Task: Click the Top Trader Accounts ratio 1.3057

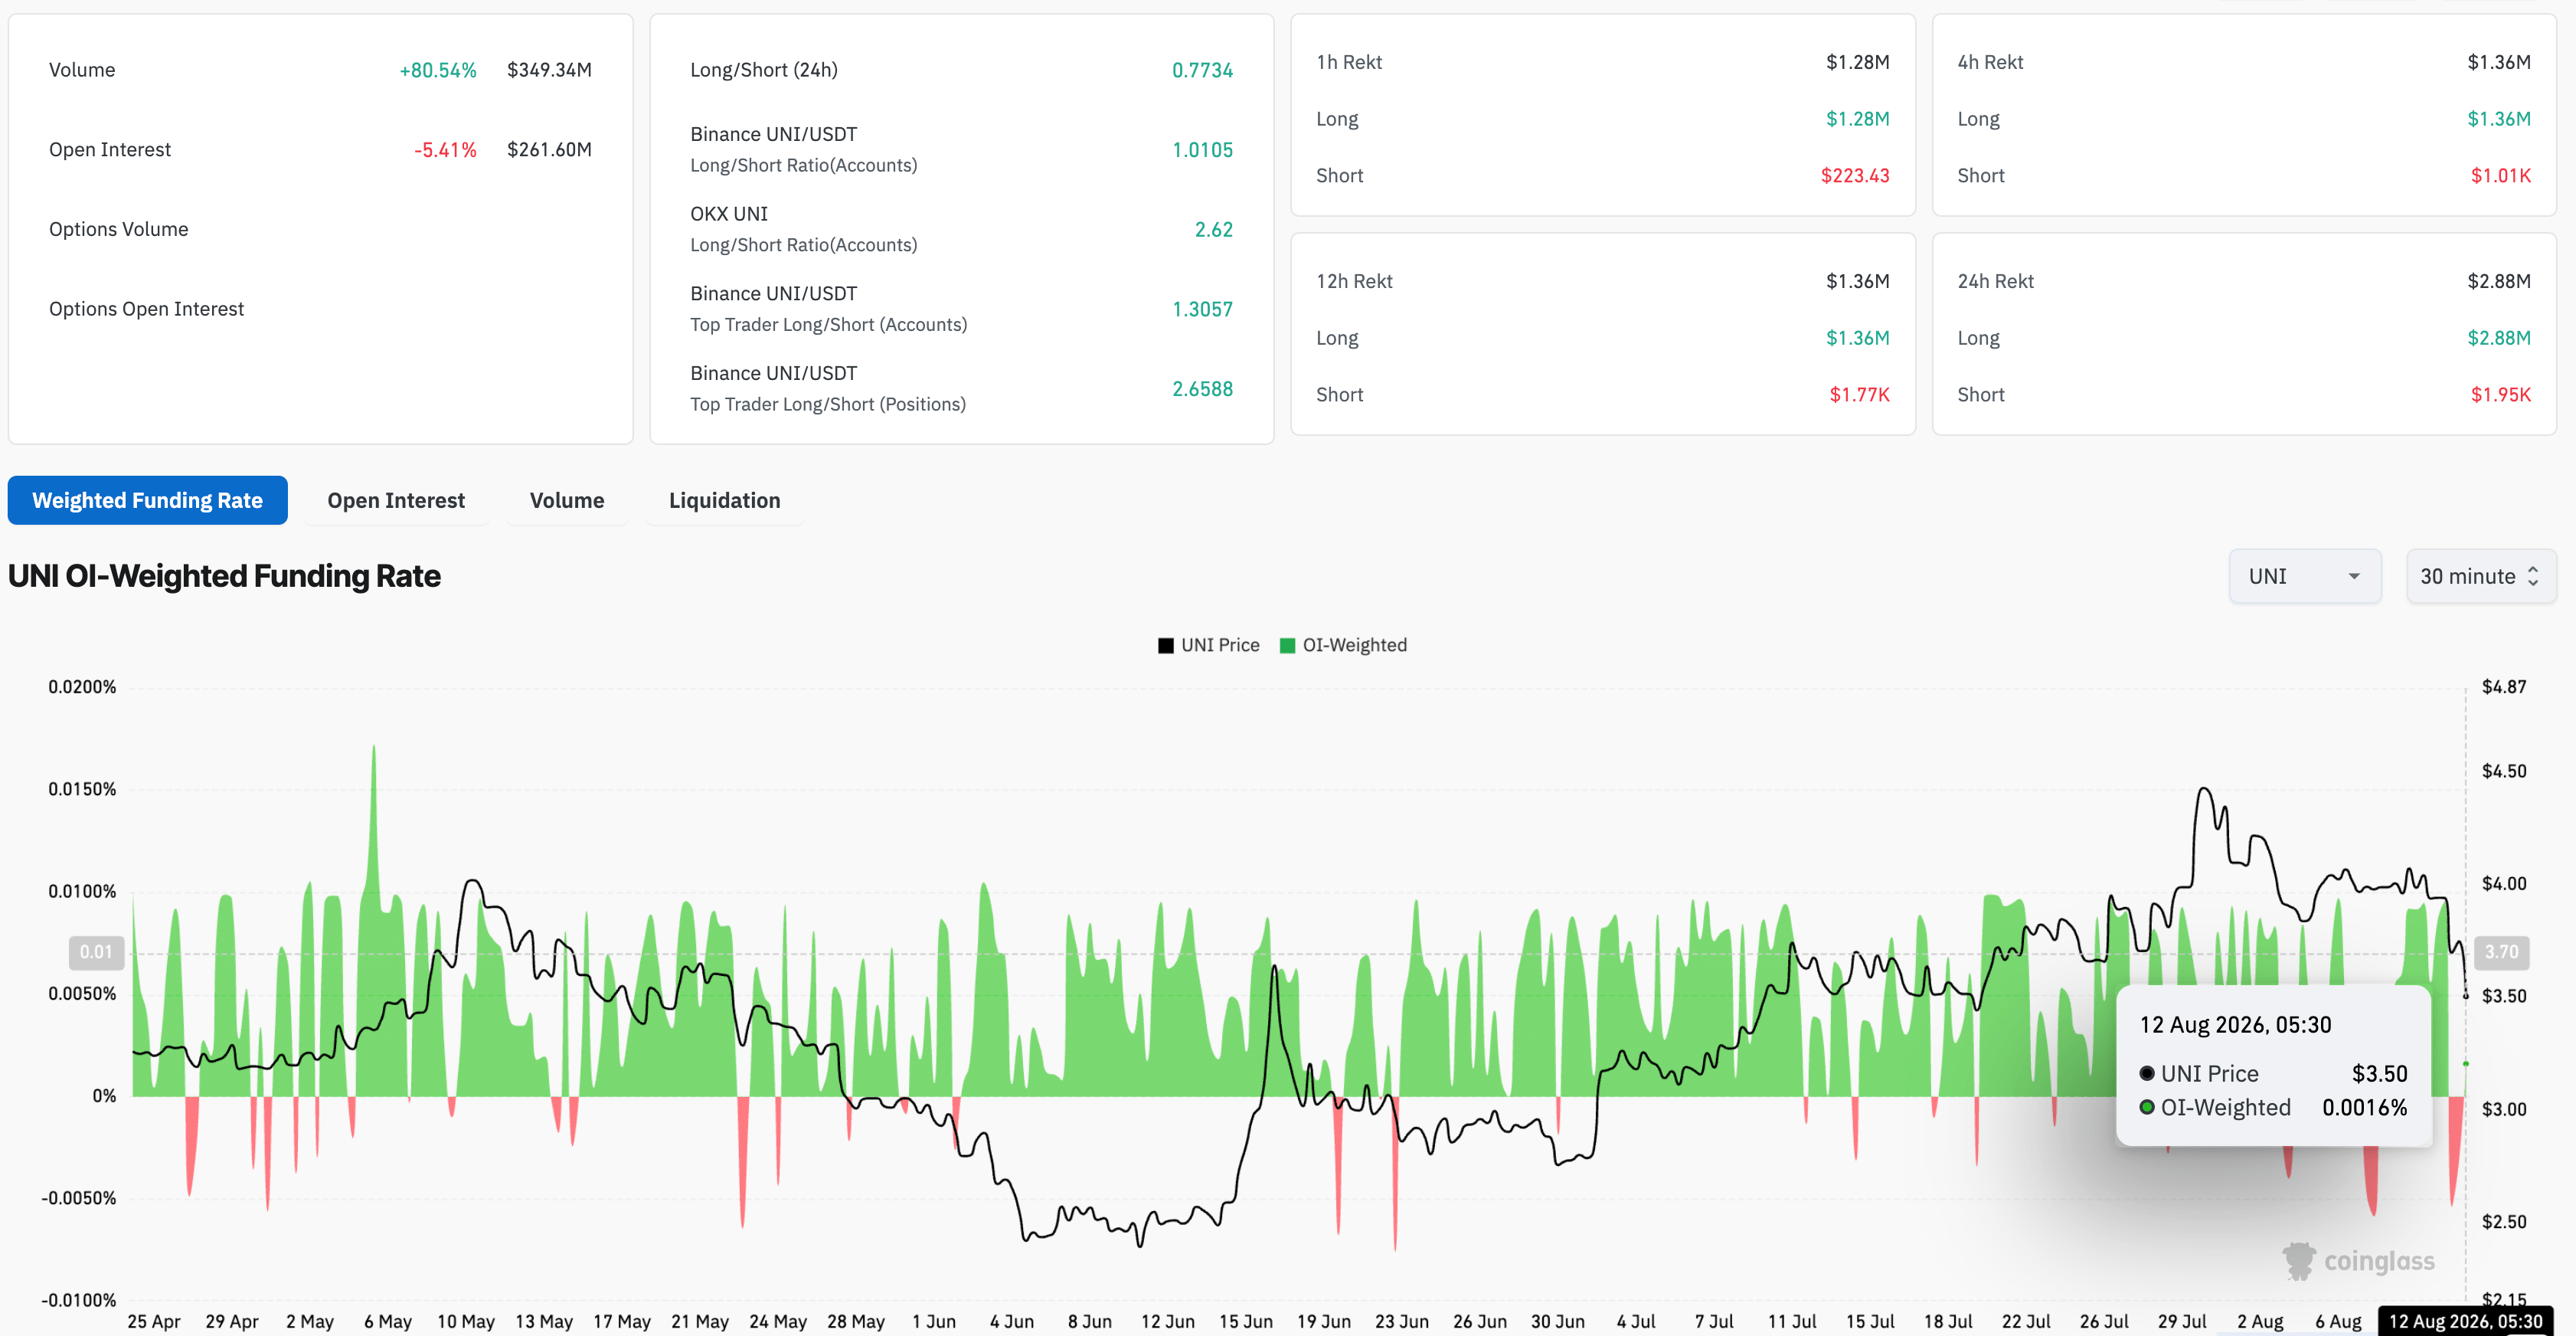Action: coord(1202,309)
